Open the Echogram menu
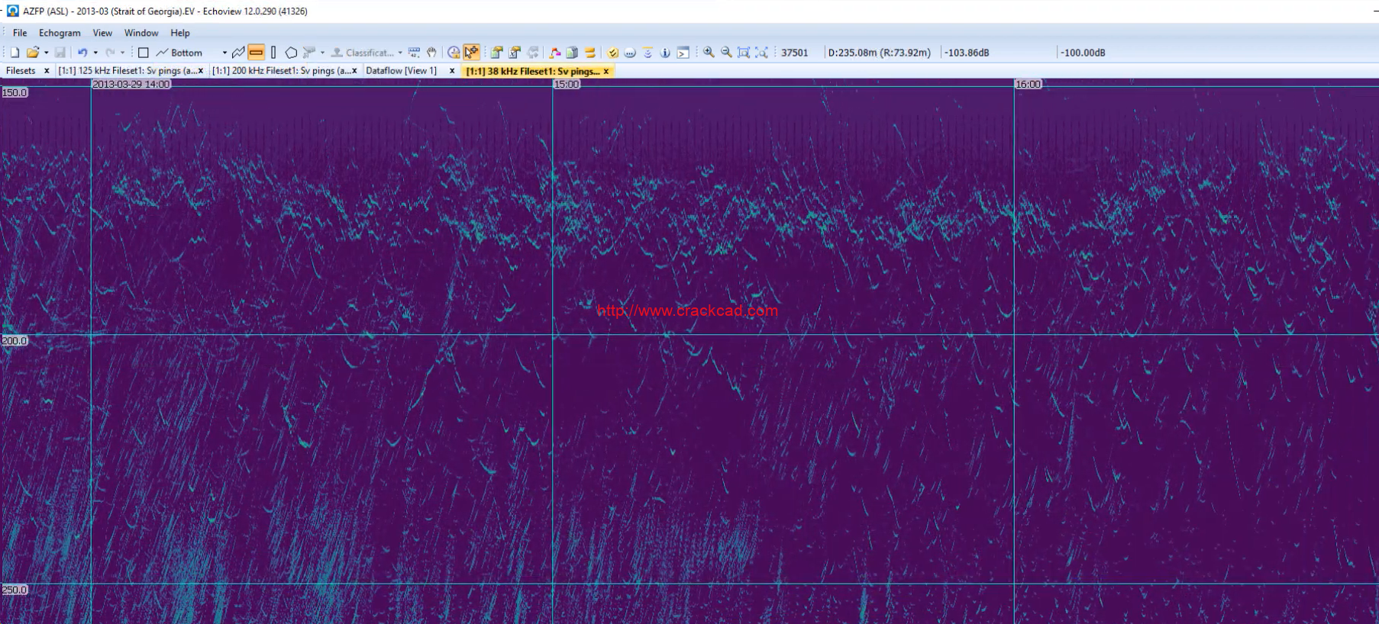Image resolution: width=1379 pixels, height=624 pixels. coord(60,33)
